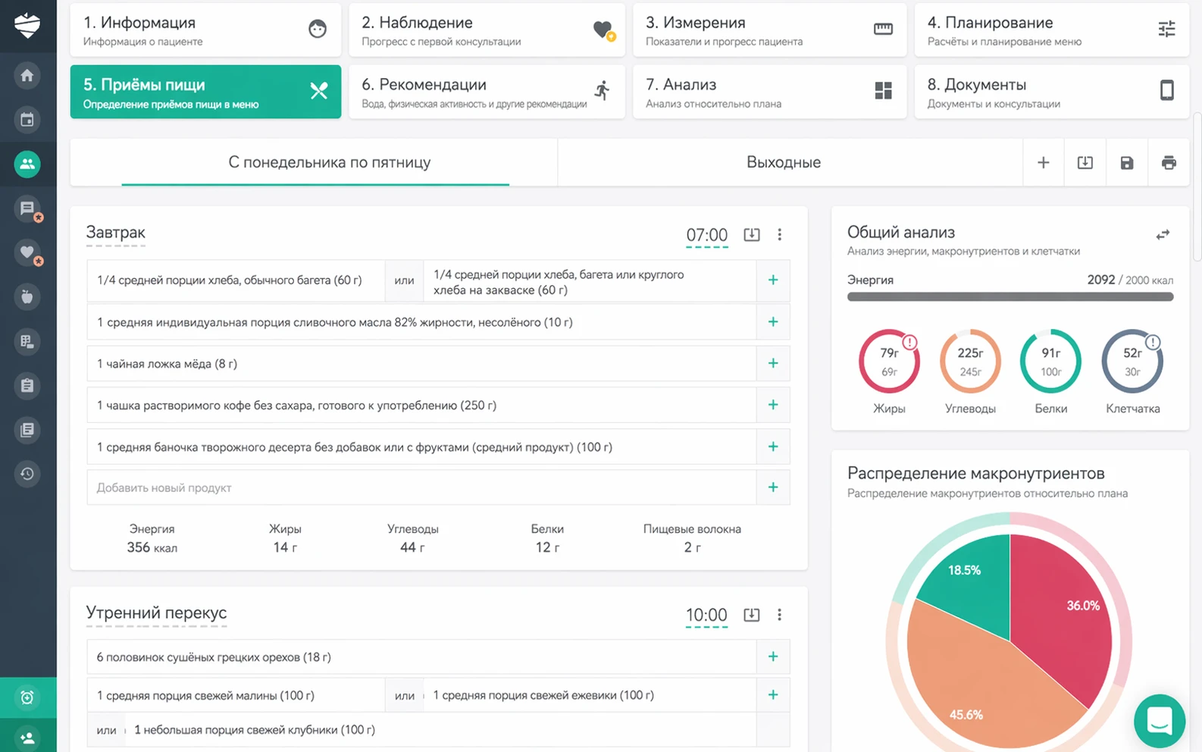Click the import icon next to Завтрак time
Image resolution: width=1202 pixels, height=752 pixels.
tap(752, 234)
